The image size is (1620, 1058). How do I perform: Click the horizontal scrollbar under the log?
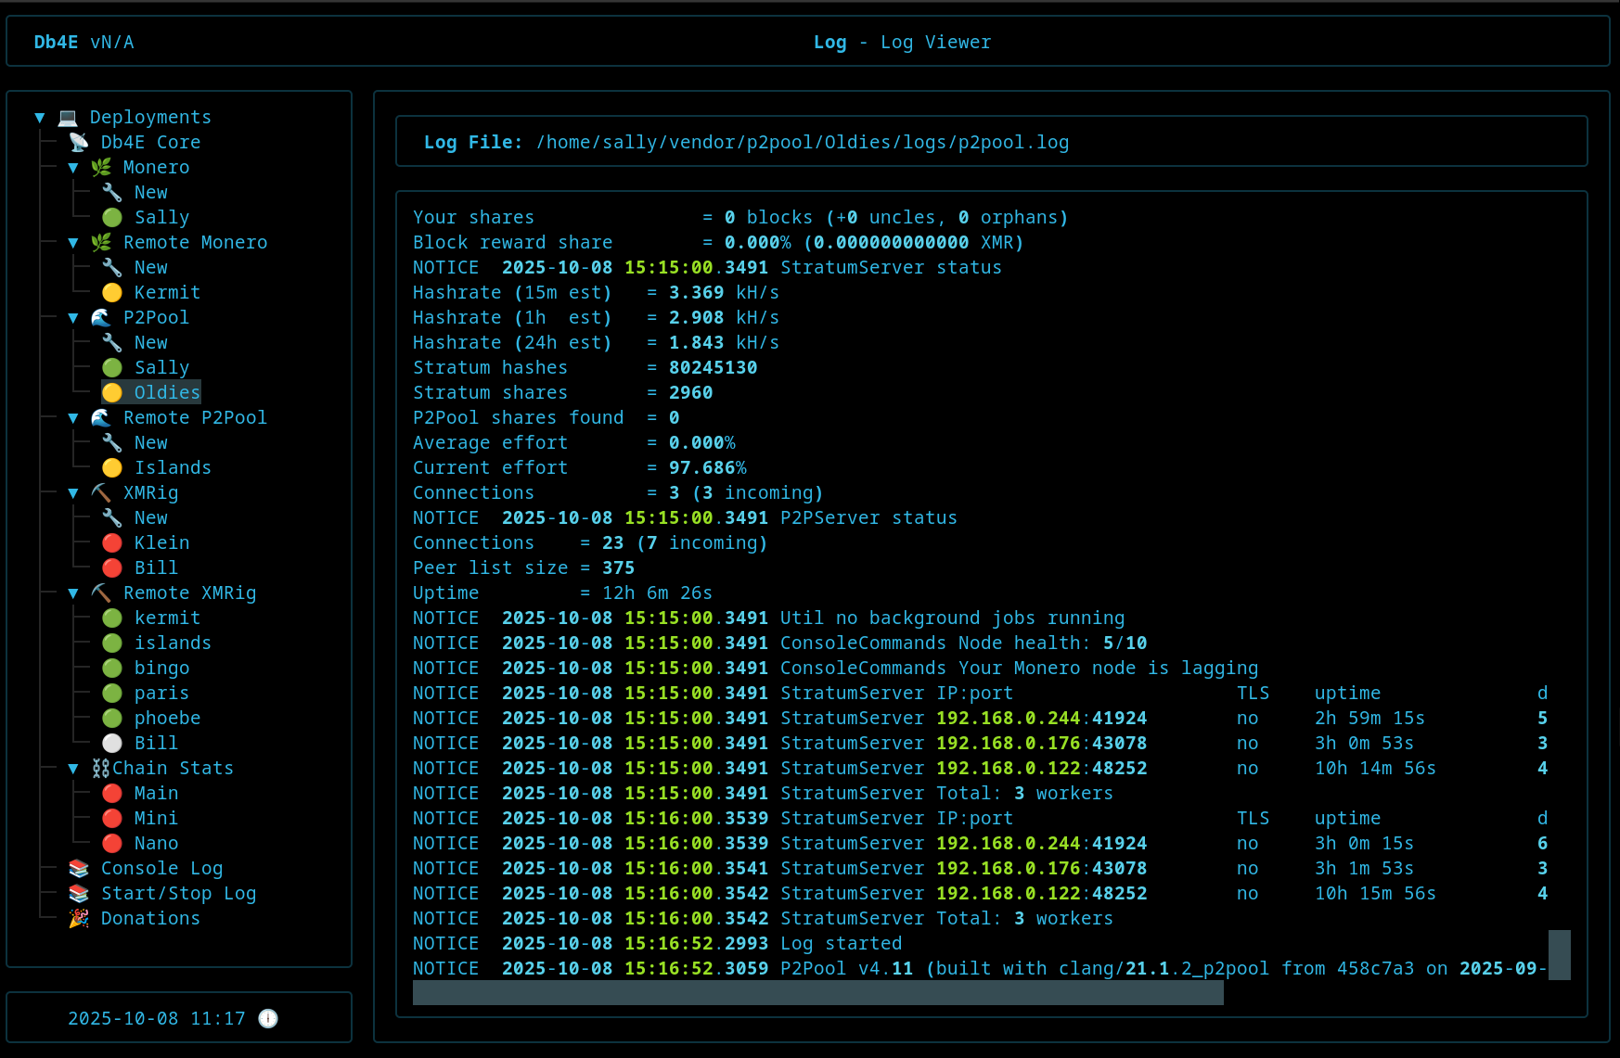coord(817,993)
